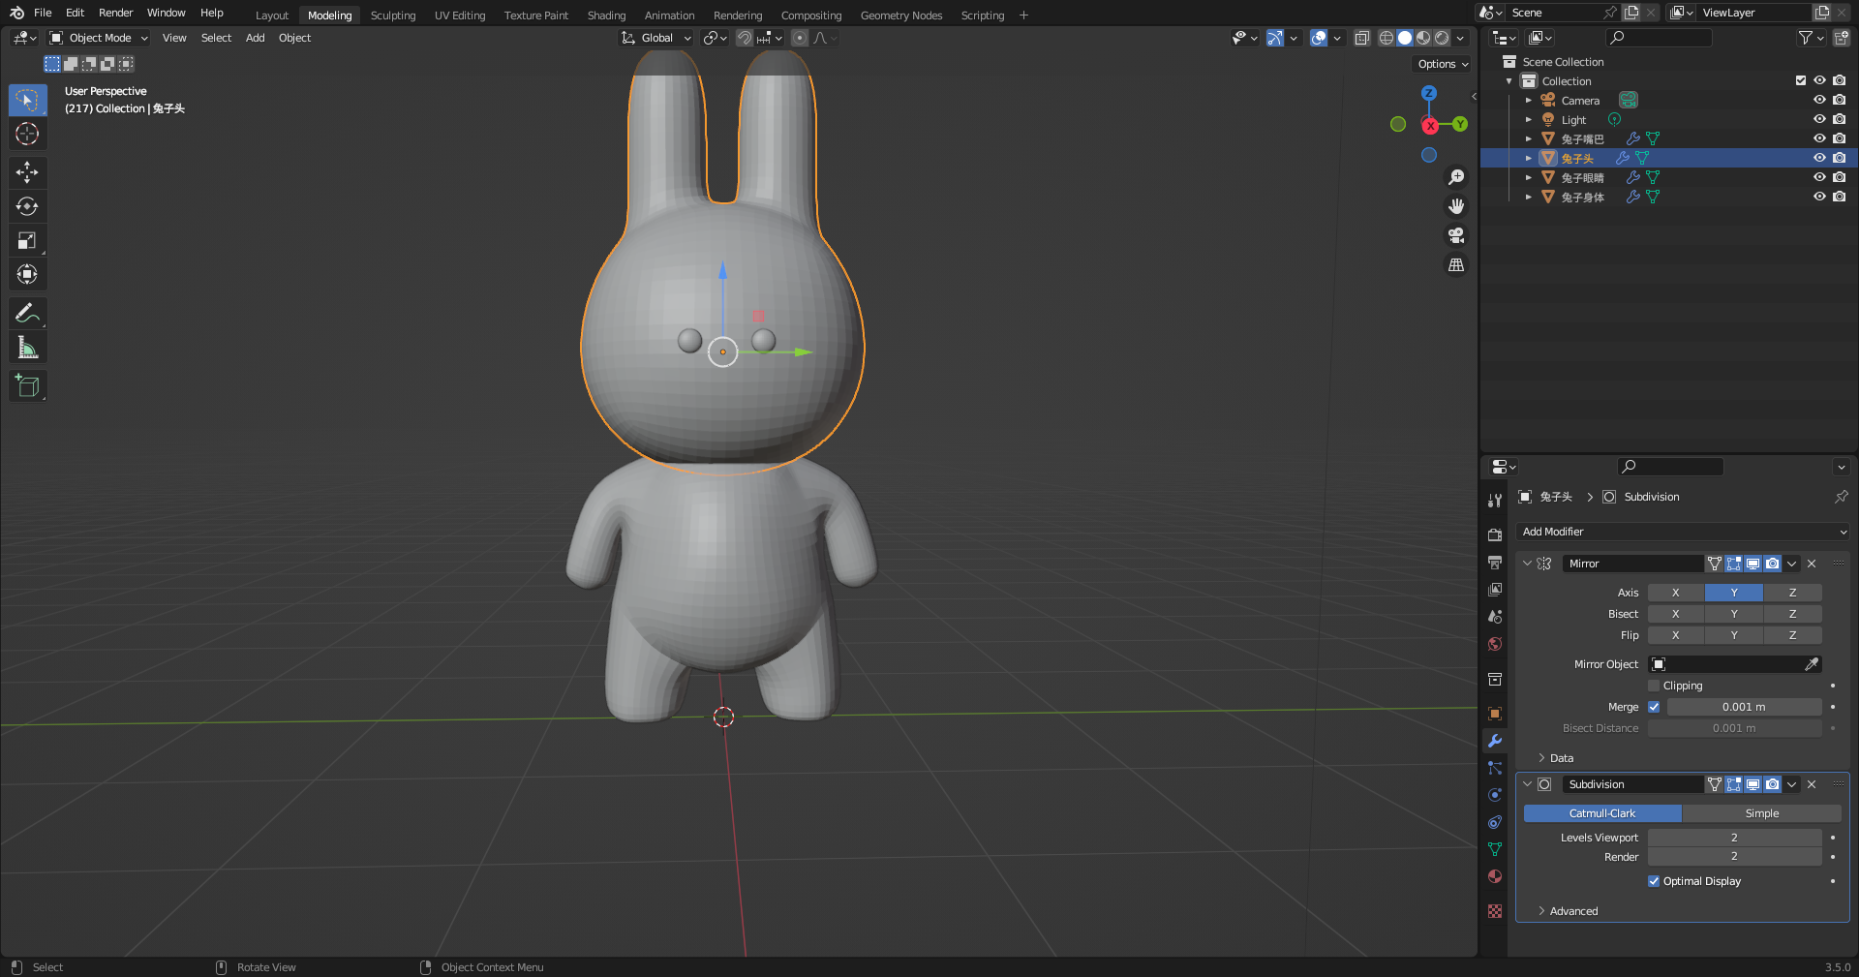The height and width of the screenshot is (977, 1859).
Task: Enable Bisect on Z axis
Action: click(1792, 614)
